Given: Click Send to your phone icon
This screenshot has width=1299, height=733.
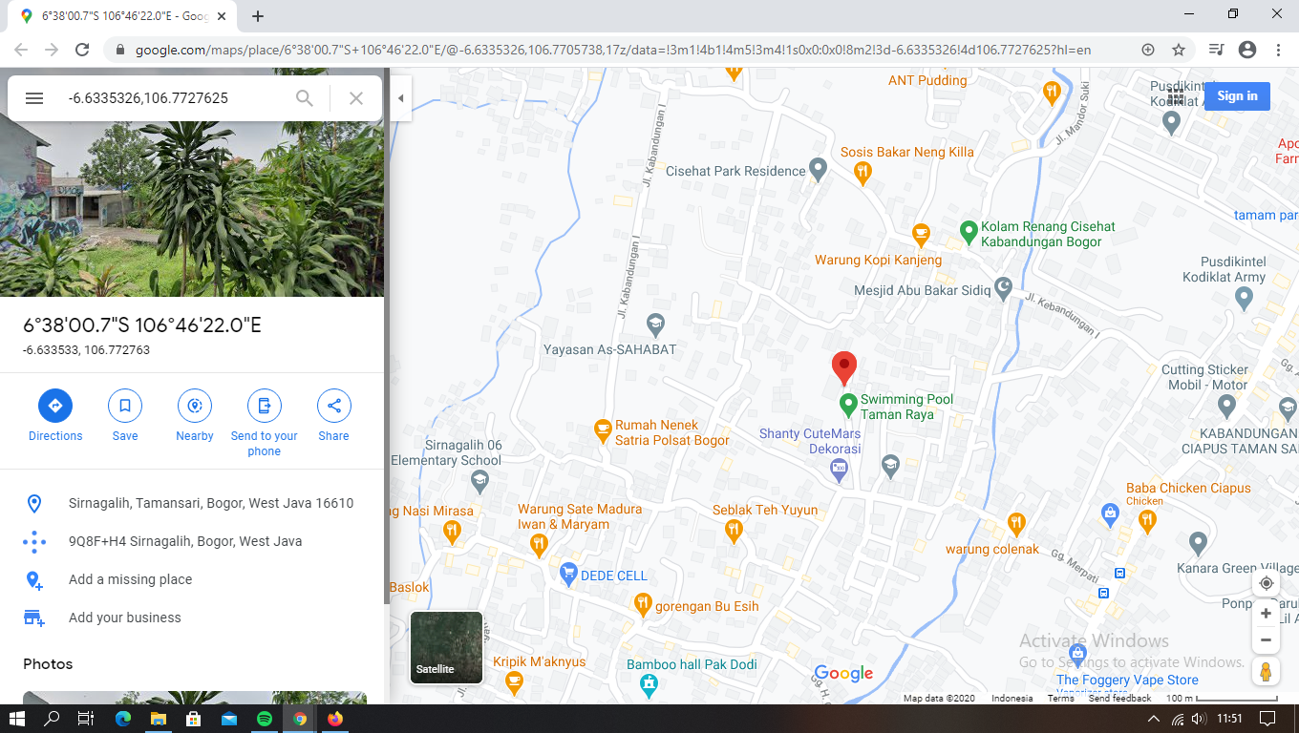Looking at the screenshot, I should (x=265, y=406).
